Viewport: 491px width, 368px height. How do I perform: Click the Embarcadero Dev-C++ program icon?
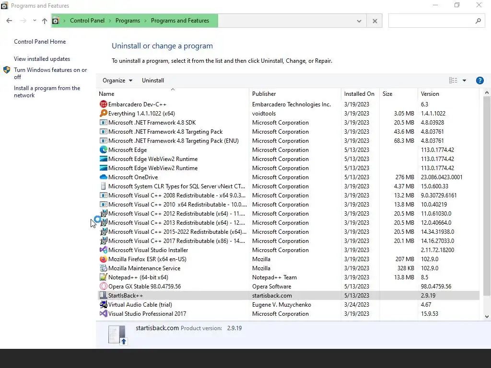click(104, 104)
